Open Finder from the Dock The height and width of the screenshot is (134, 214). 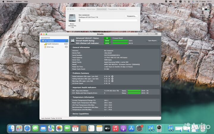(11, 128)
